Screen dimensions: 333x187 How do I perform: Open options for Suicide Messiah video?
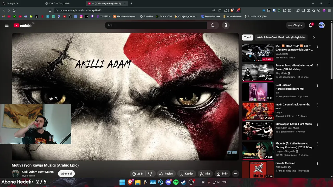pos(317,164)
